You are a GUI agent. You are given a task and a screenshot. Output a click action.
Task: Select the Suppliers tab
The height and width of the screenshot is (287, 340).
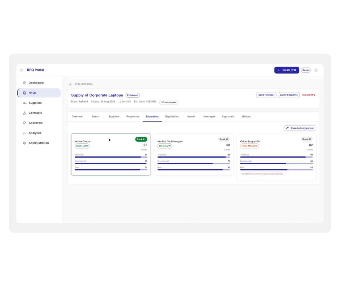[x=114, y=117]
